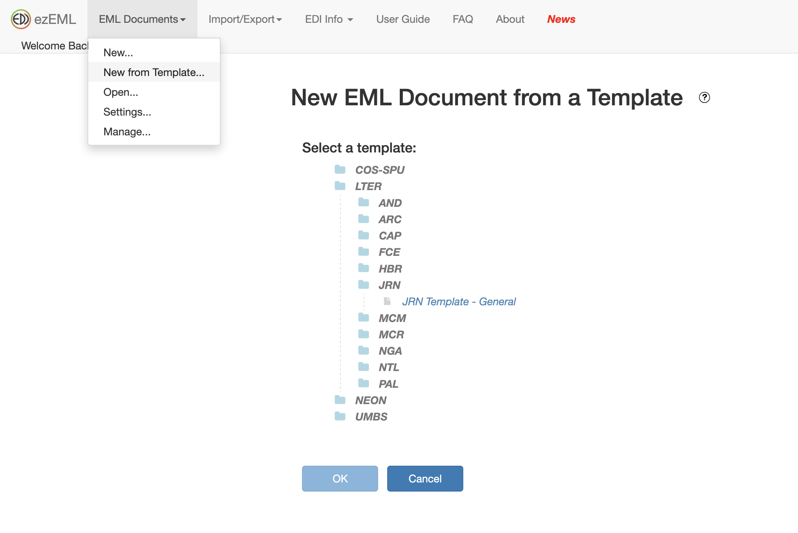Click the AND folder icon
Screen dimensions: 798x533
tap(364, 202)
